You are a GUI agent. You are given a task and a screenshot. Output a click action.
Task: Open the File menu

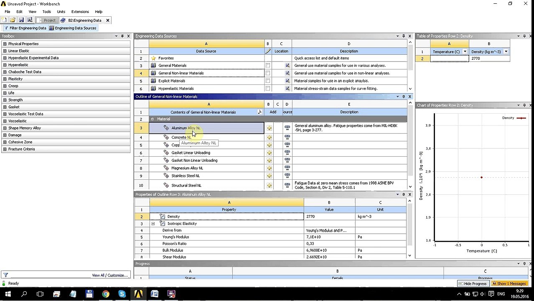(x=7, y=12)
